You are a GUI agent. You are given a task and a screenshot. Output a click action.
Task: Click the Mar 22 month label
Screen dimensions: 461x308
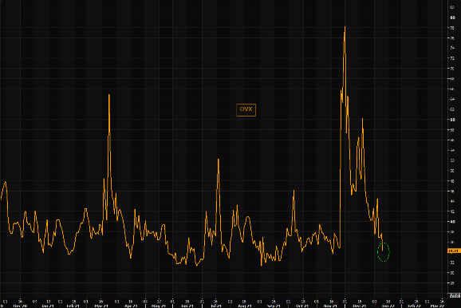tap(437, 306)
